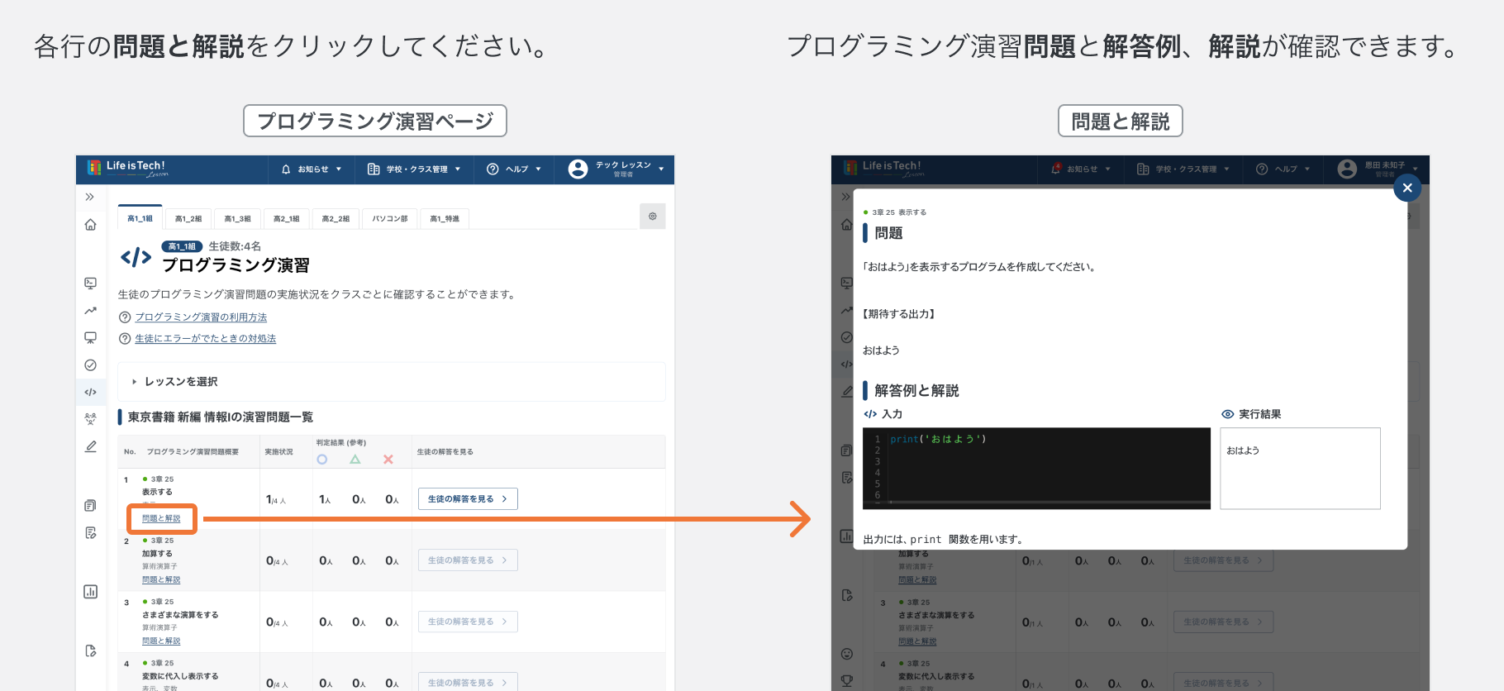Open the gear settings button beside class tabs
Image resolution: width=1504 pixels, height=691 pixels.
pos(653,217)
